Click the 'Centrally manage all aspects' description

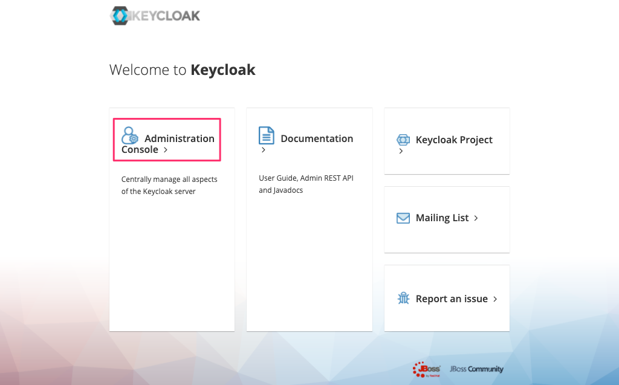tap(169, 185)
